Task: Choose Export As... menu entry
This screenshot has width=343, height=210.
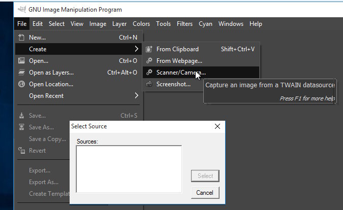Action: [x=43, y=182]
